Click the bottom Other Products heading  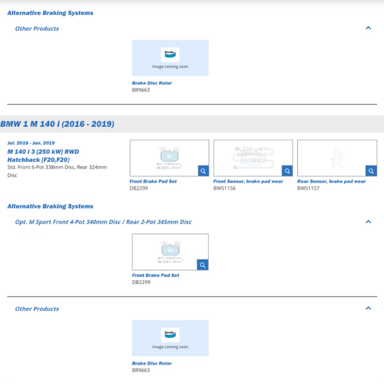click(37, 309)
